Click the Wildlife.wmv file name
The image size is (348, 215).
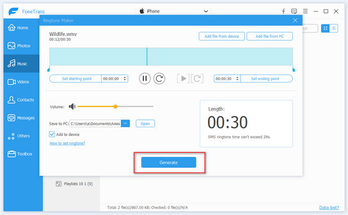click(63, 34)
